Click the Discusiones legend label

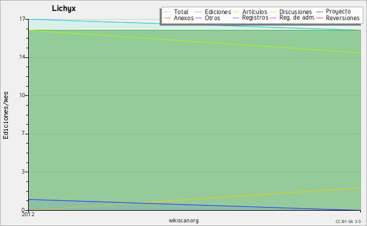point(295,12)
